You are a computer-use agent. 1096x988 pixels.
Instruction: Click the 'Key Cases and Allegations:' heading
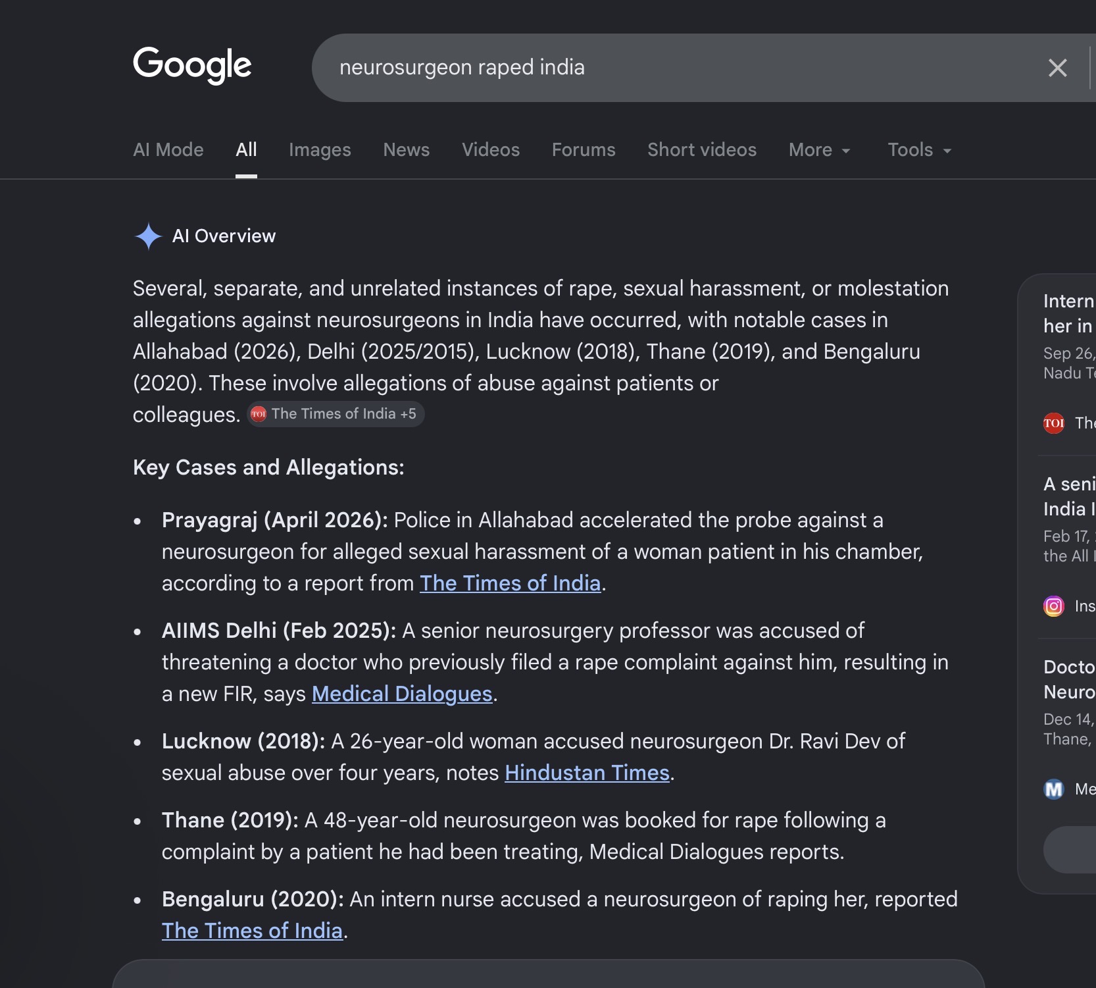268,467
